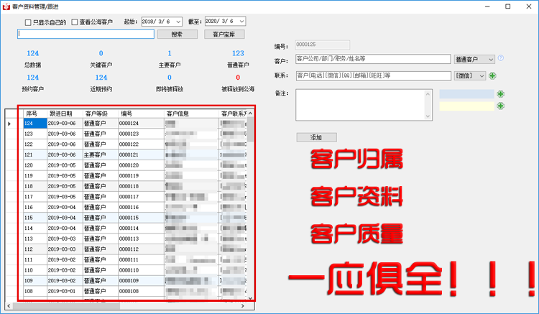This screenshot has width=539, height=314.
Task: Expand the [微信] contact type dropdown
Action: (482, 75)
